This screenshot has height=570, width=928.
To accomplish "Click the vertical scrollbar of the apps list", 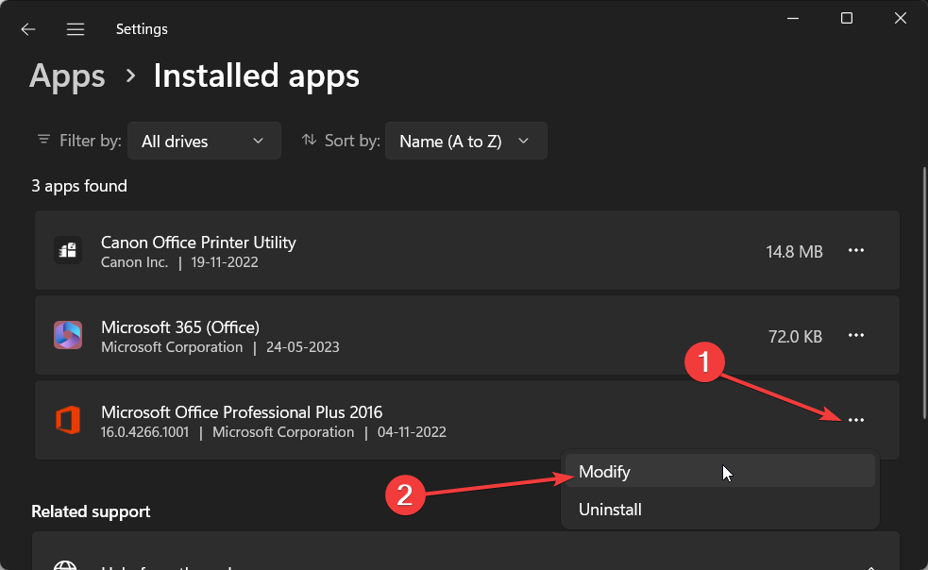I will click(x=924, y=293).
